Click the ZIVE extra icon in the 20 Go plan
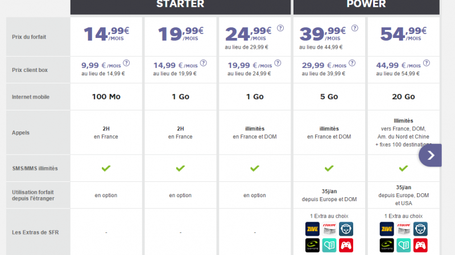The height and width of the screenshot is (255, 455). point(386,229)
